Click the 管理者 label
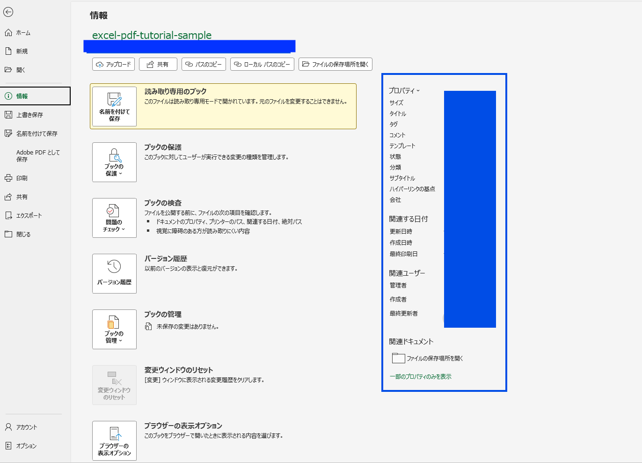The height and width of the screenshot is (463, 642). coord(398,285)
